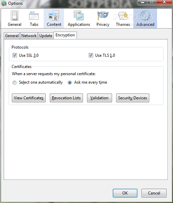Screen dimensions: 173x203
Task: Minimize the Options window
Action: (x=143, y=2)
